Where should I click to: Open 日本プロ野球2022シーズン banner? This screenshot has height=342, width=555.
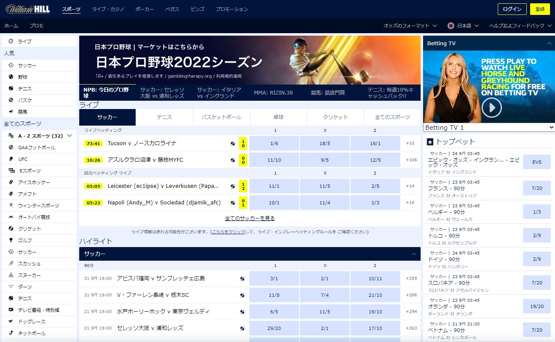(250, 60)
